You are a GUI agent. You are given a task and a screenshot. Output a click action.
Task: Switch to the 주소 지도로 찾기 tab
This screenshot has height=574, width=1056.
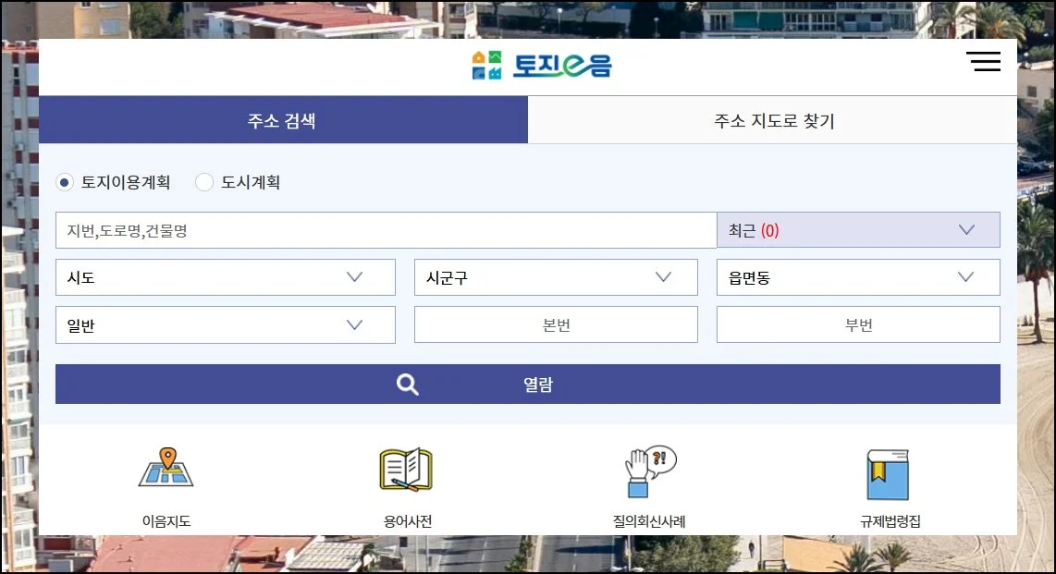(772, 118)
